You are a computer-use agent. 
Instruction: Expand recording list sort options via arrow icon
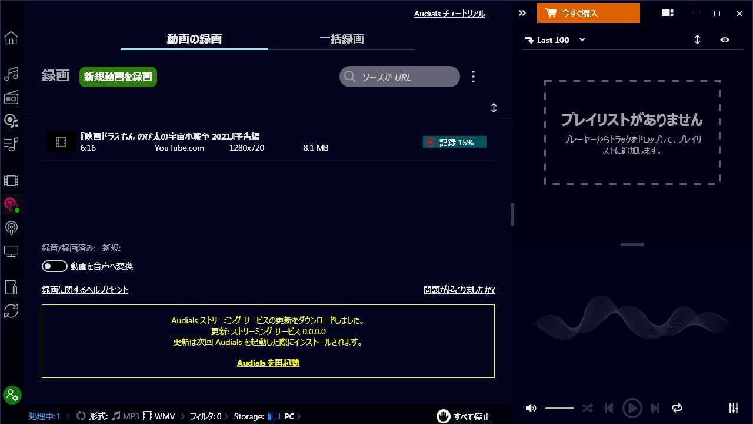tap(494, 108)
